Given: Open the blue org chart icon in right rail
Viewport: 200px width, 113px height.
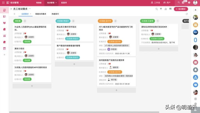Looking at the screenshot, I should tap(195, 77).
